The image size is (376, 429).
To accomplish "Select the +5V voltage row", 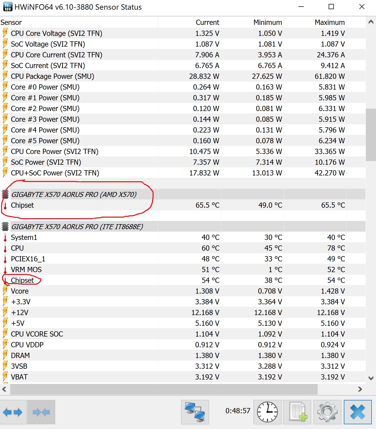I will [x=183, y=323].
